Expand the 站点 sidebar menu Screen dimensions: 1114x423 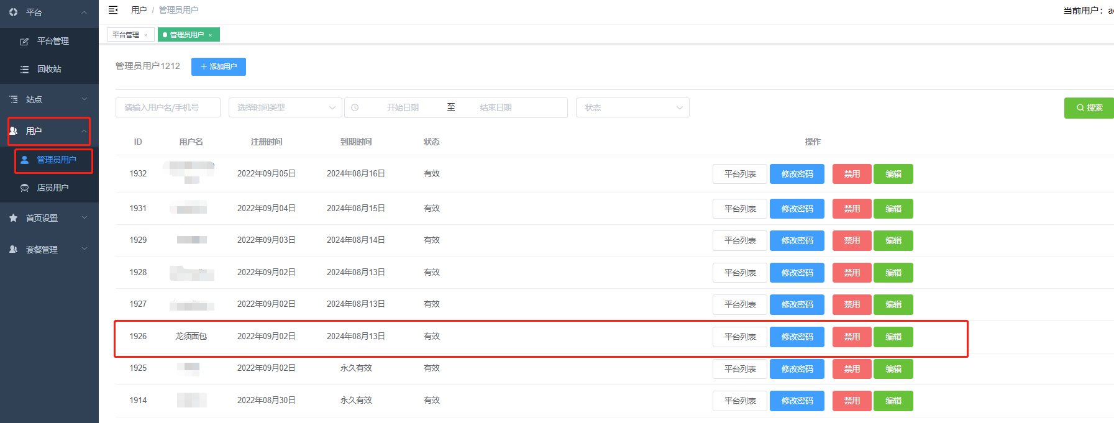[x=48, y=99]
